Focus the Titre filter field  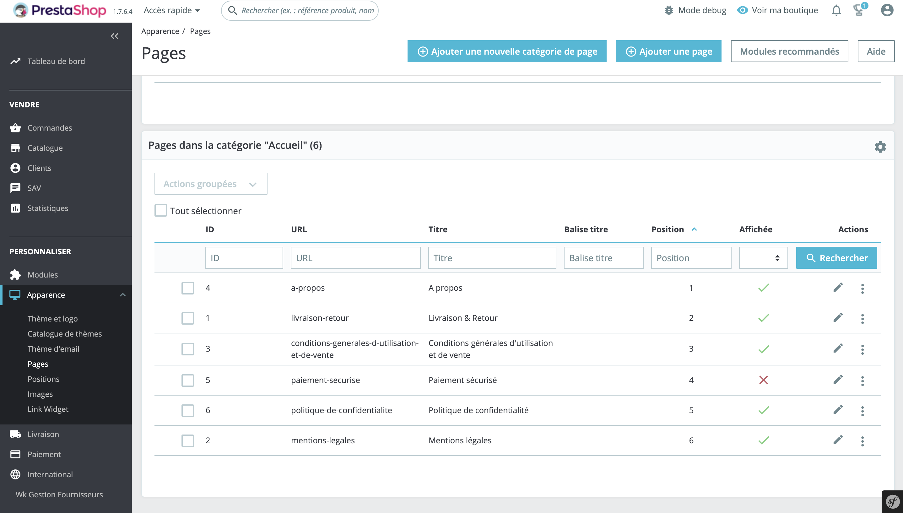(x=492, y=258)
